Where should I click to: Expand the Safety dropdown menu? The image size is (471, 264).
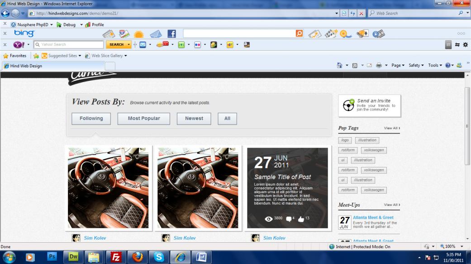(x=416, y=65)
